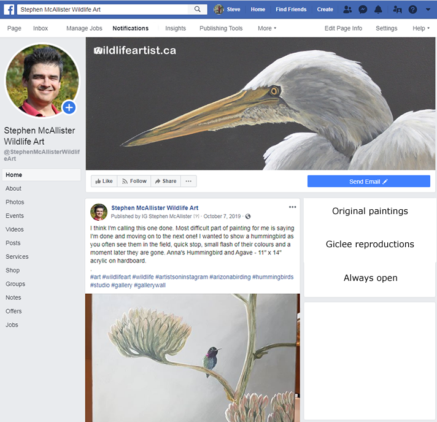Open the Quick Help question icon
Image resolution: width=437 pixels, height=422 pixels.
pyautogui.click(x=412, y=9)
